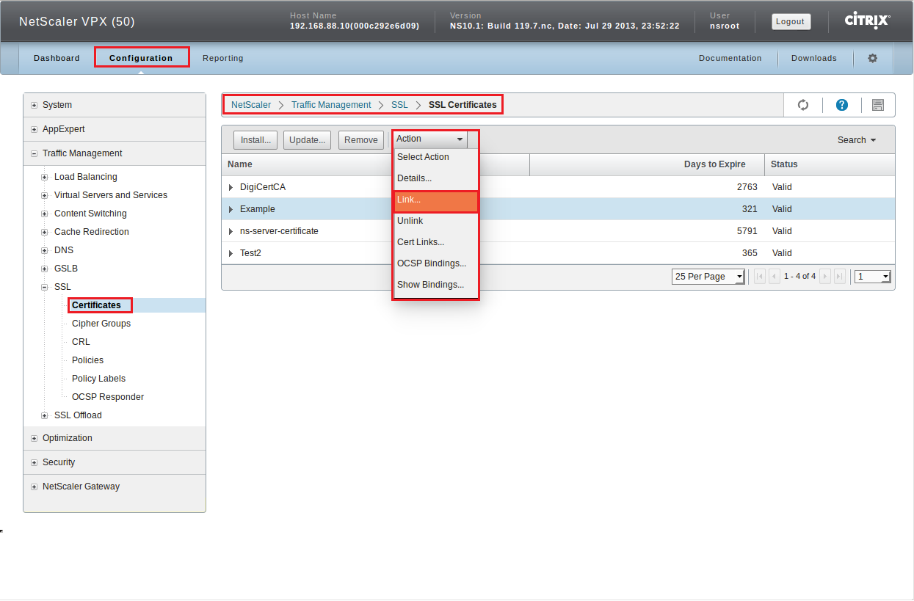
Task: Expand the DigiCertCA certificate row
Action: [x=231, y=187]
